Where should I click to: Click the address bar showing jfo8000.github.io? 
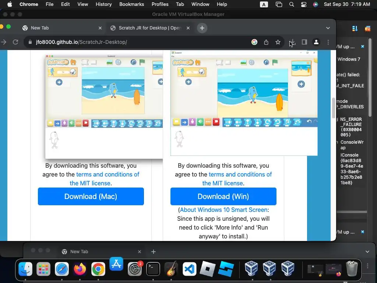click(137, 42)
